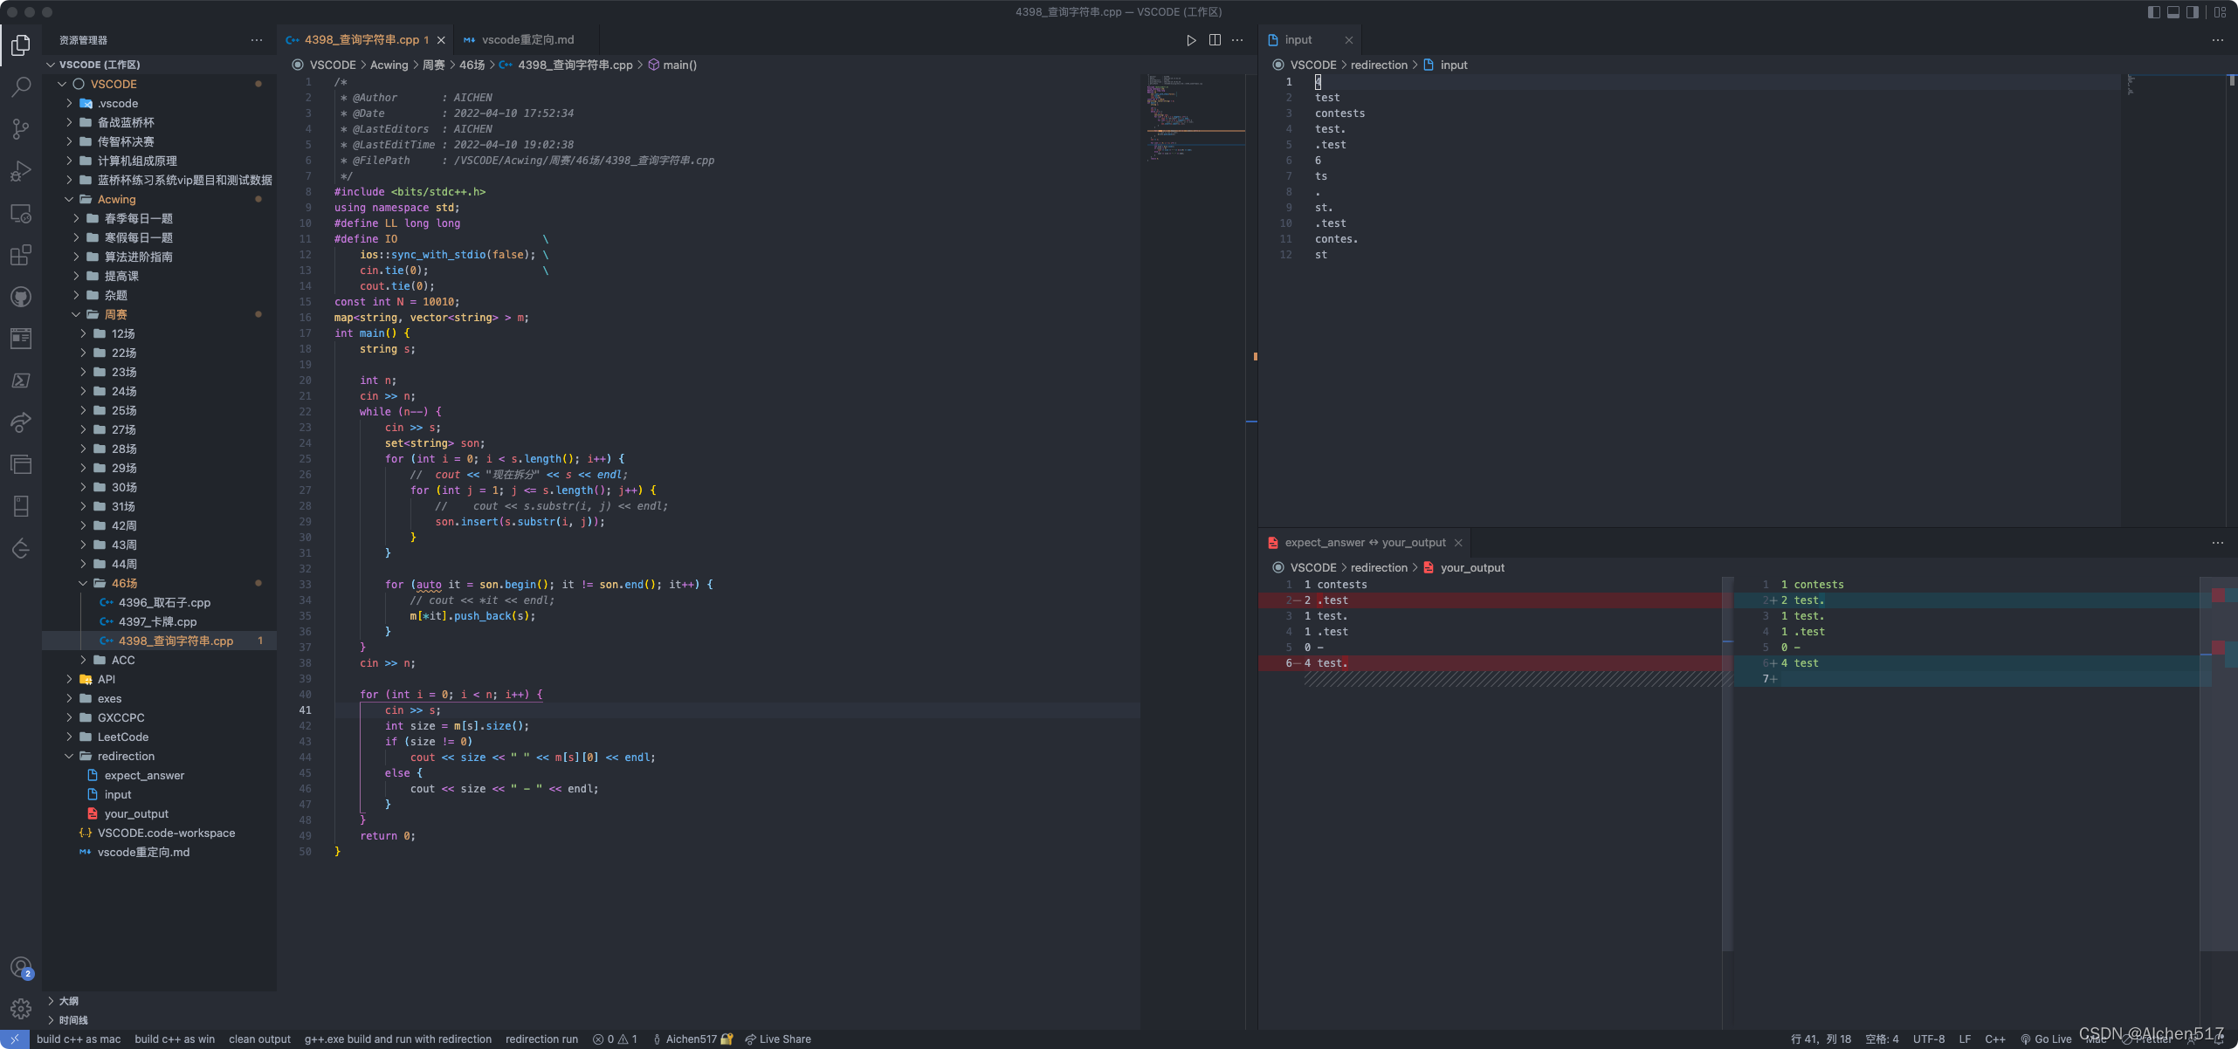Open the Accounts icon in activity bar
The width and height of the screenshot is (2238, 1049).
click(x=21, y=967)
